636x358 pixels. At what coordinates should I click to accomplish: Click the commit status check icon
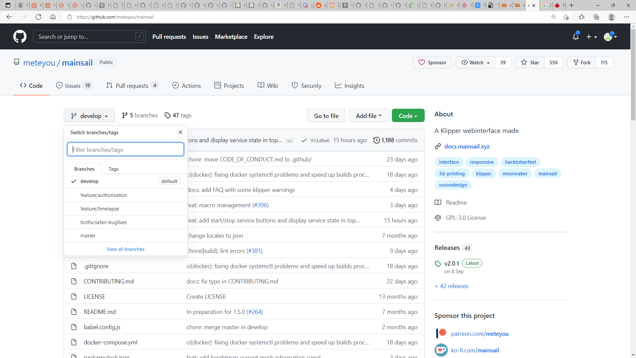point(304,141)
